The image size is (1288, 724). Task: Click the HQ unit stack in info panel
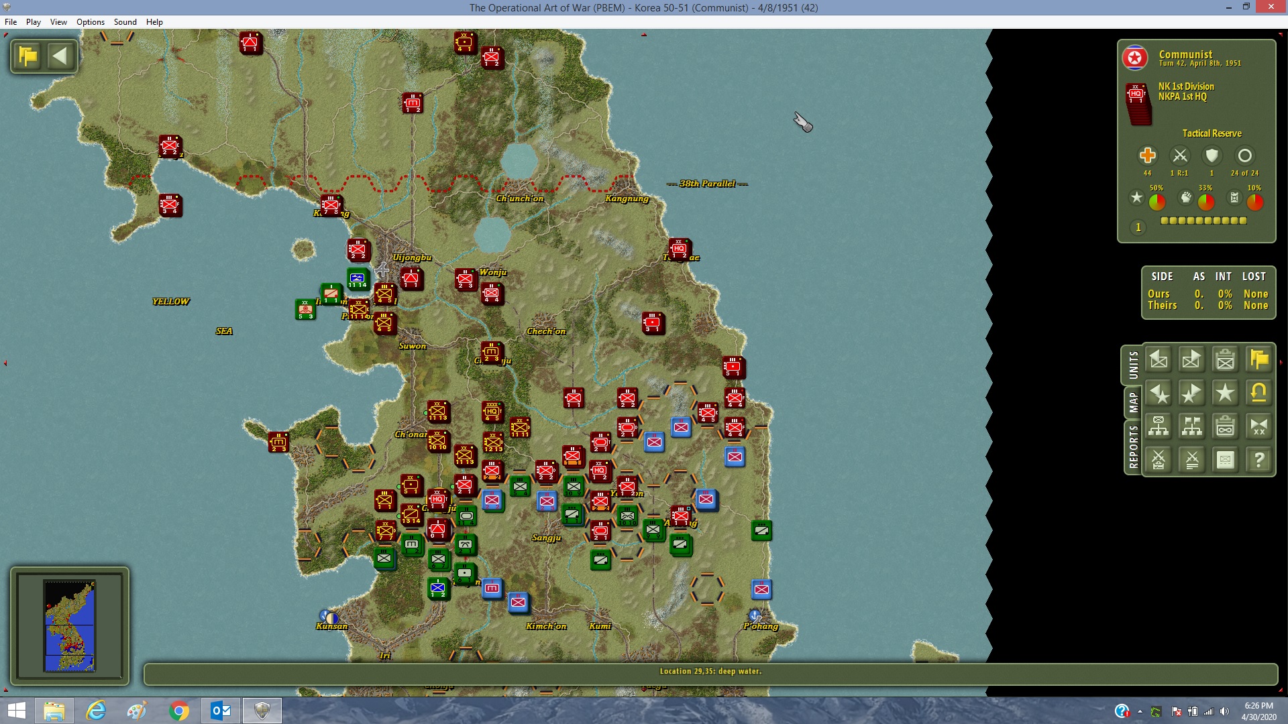point(1138,103)
